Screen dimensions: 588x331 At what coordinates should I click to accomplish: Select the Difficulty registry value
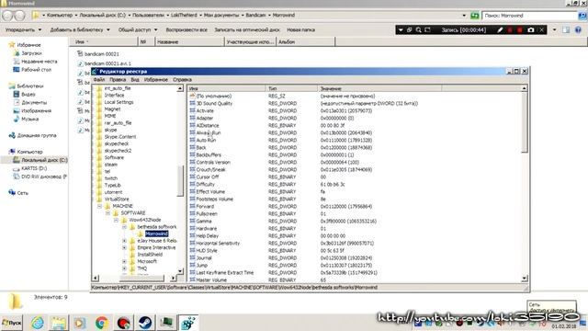206,184
